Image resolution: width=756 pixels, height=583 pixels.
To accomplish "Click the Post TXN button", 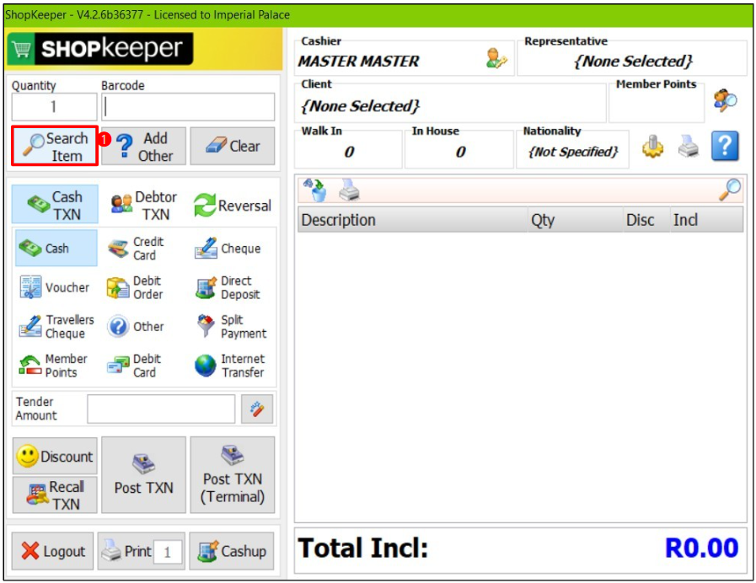I will [143, 475].
